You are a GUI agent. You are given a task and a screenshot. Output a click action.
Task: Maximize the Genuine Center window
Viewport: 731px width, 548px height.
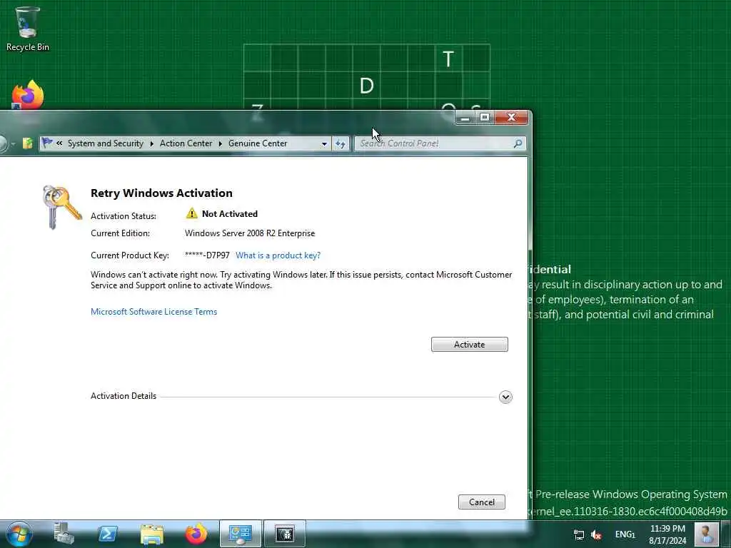(485, 118)
